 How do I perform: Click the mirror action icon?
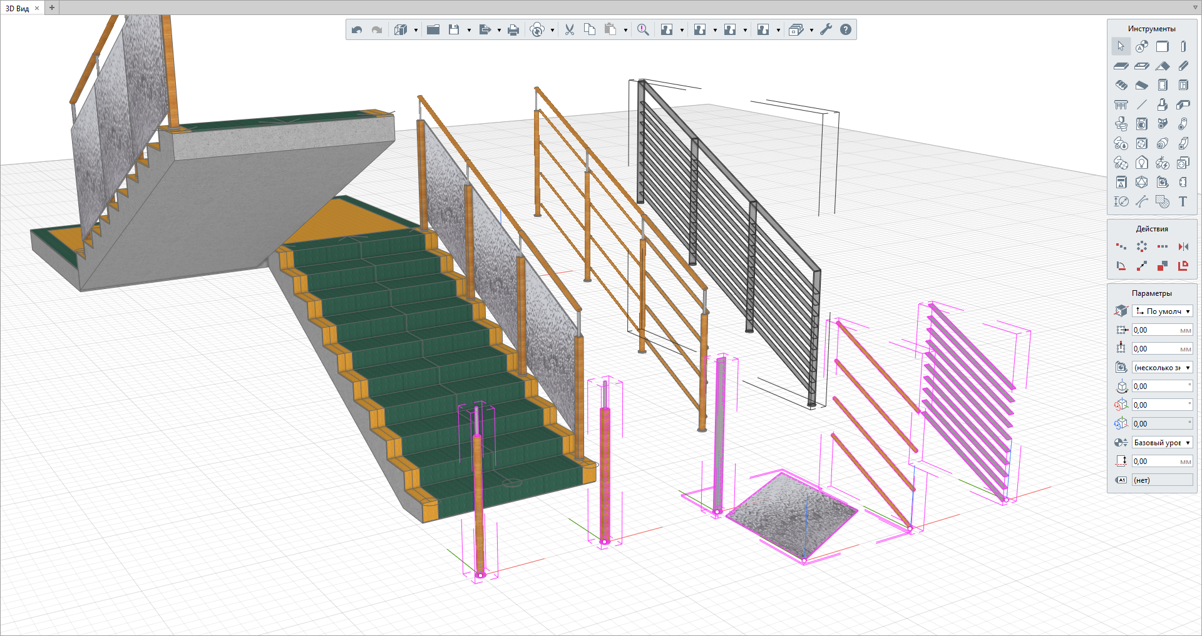(x=1183, y=246)
